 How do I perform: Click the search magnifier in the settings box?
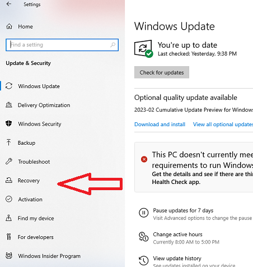click(113, 45)
